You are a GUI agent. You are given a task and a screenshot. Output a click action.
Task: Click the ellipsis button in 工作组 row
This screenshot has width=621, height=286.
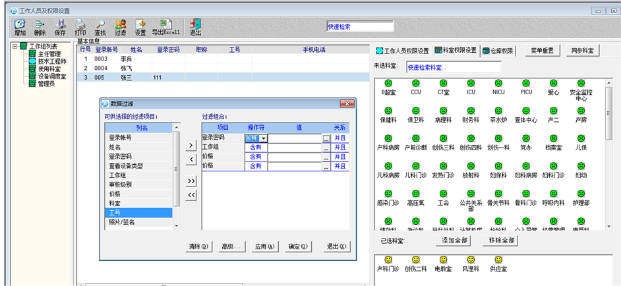tap(326, 148)
